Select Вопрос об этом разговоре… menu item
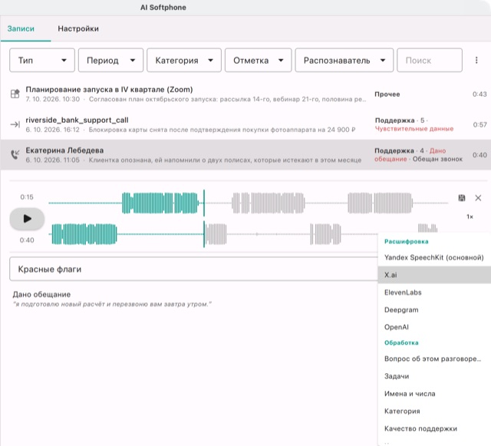Image resolution: width=491 pixels, height=446 pixels. (434, 358)
